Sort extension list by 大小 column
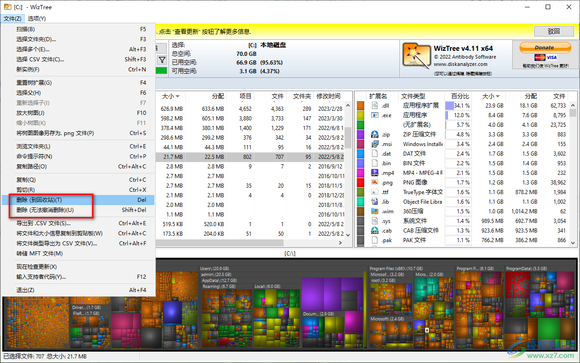This screenshot has width=580, height=363. point(491,96)
